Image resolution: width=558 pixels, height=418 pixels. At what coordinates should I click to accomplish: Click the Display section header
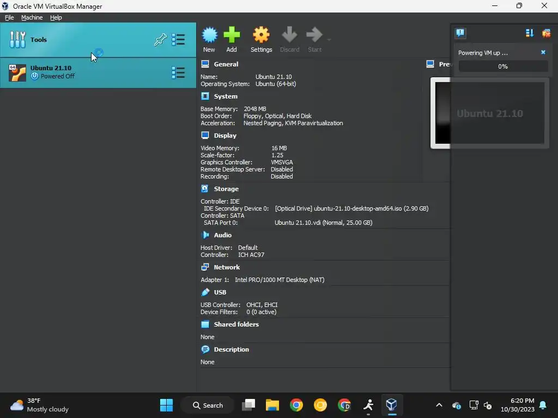click(x=225, y=136)
